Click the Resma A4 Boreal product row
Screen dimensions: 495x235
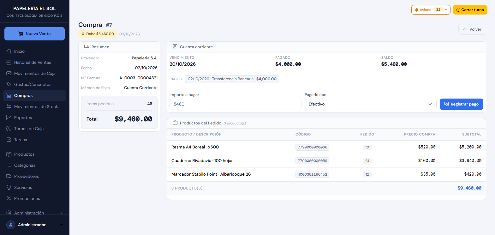click(x=326, y=147)
